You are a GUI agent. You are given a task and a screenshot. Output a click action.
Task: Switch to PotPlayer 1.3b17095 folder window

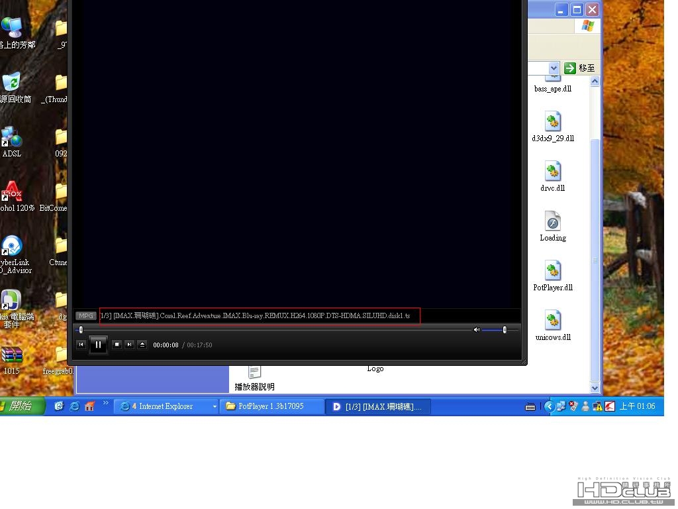click(x=271, y=406)
